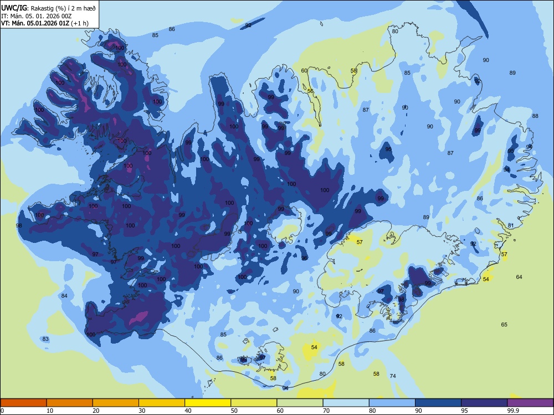
Task: Click the map value '74' south of the coast
Action: (393, 376)
